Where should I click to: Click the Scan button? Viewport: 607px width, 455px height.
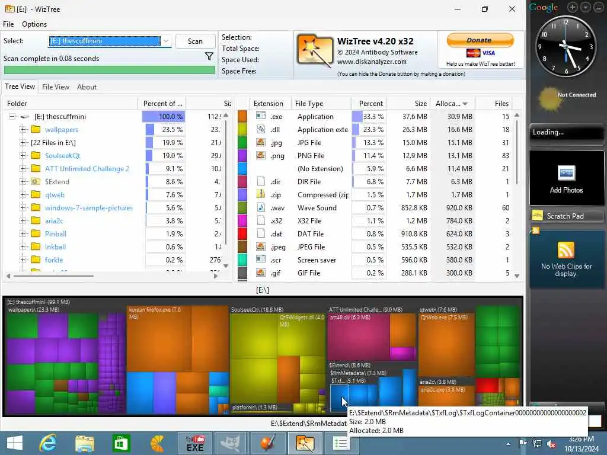195,41
